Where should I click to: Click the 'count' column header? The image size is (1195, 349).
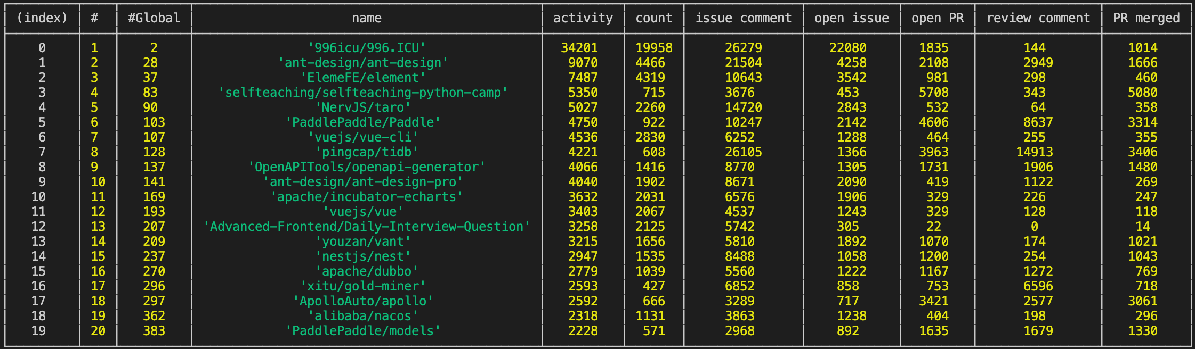click(x=653, y=18)
